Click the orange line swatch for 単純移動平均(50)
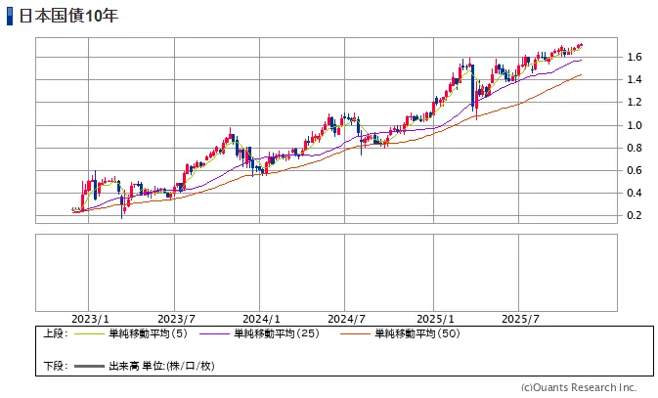Image resolution: width=658 pixels, height=398 pixels. 356,333
